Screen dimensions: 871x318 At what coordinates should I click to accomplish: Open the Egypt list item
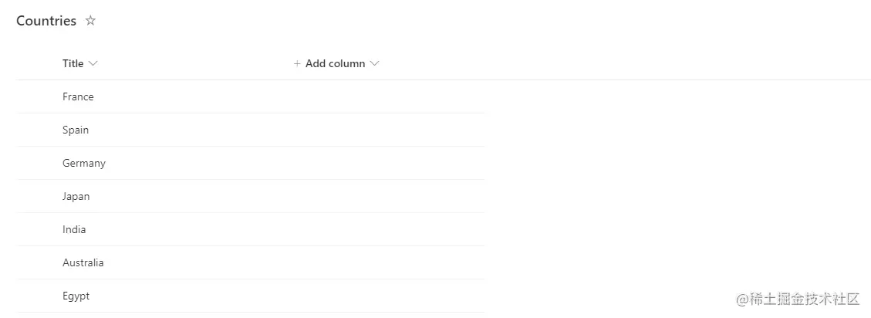(76, 296)
